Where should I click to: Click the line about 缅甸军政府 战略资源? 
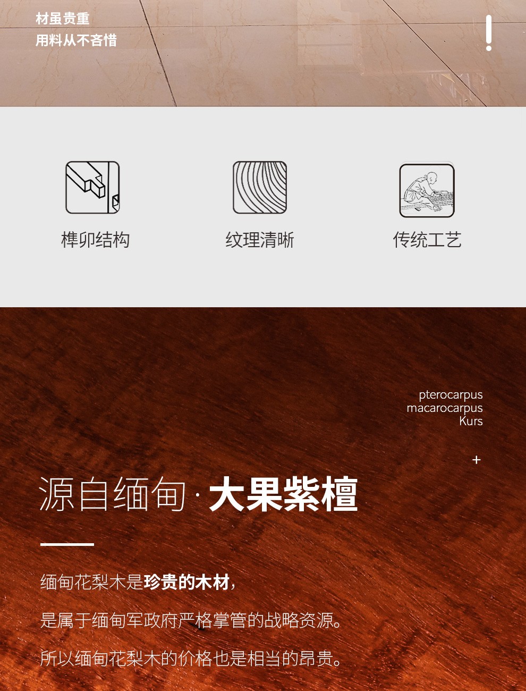tap(191, 620)
